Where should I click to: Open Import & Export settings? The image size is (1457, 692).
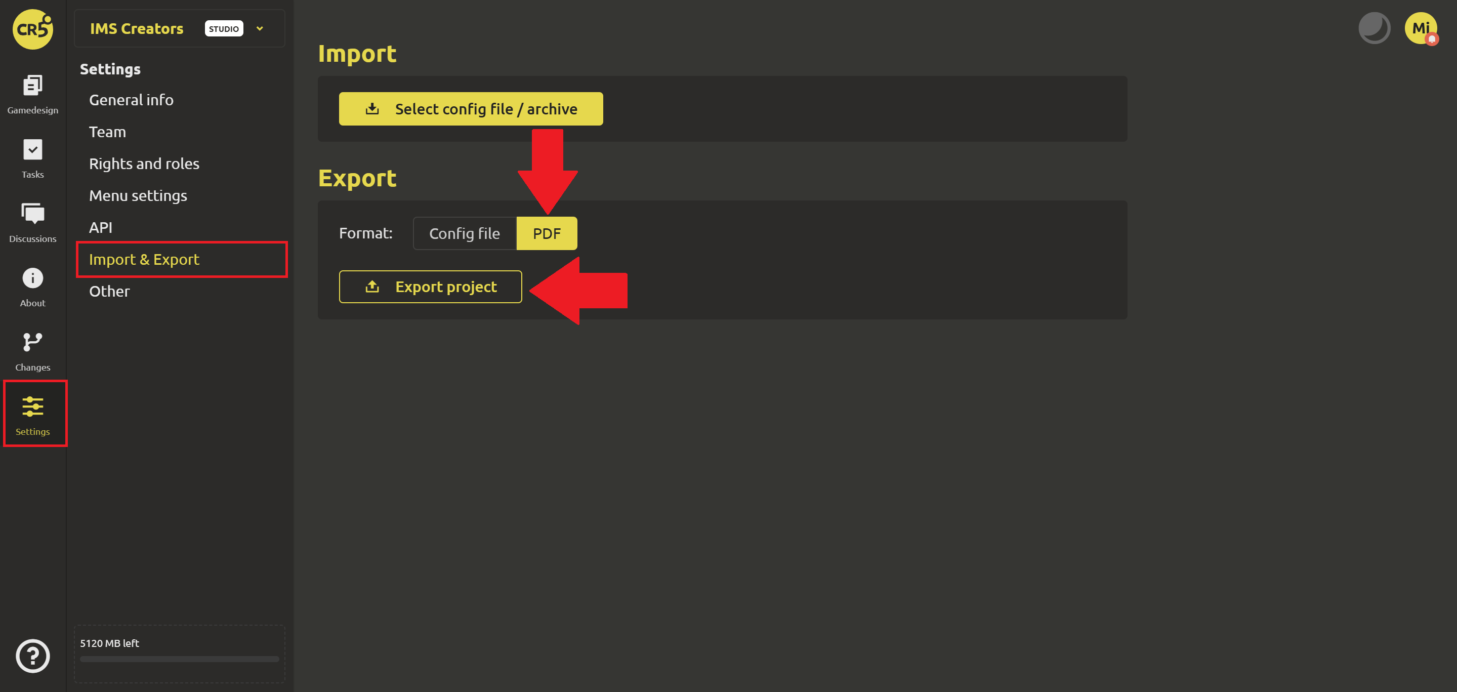[182, 260]
